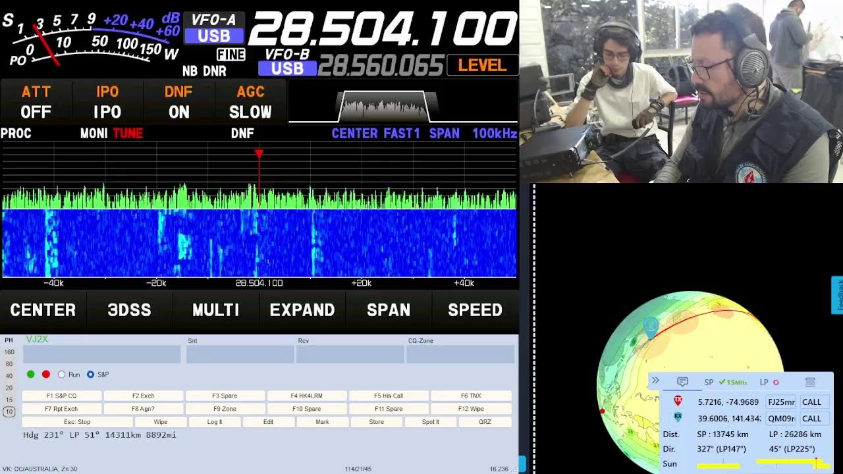This screenshot has width=843, height=474.
Task: Click F8 Agn? macro button
Action: (143, 409)
